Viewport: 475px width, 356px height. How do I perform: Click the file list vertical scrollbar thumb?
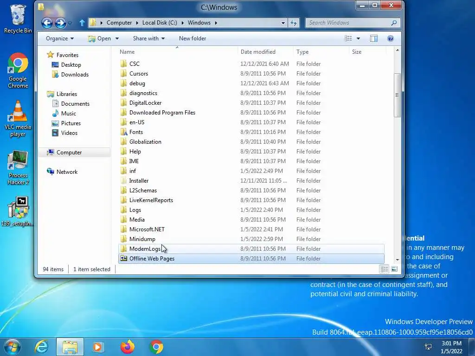point(397,95)
